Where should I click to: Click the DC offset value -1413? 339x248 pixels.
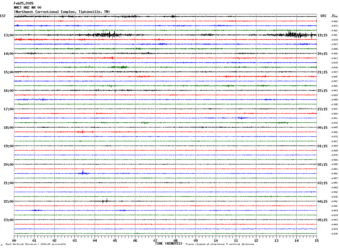click(x=334, y=58)
